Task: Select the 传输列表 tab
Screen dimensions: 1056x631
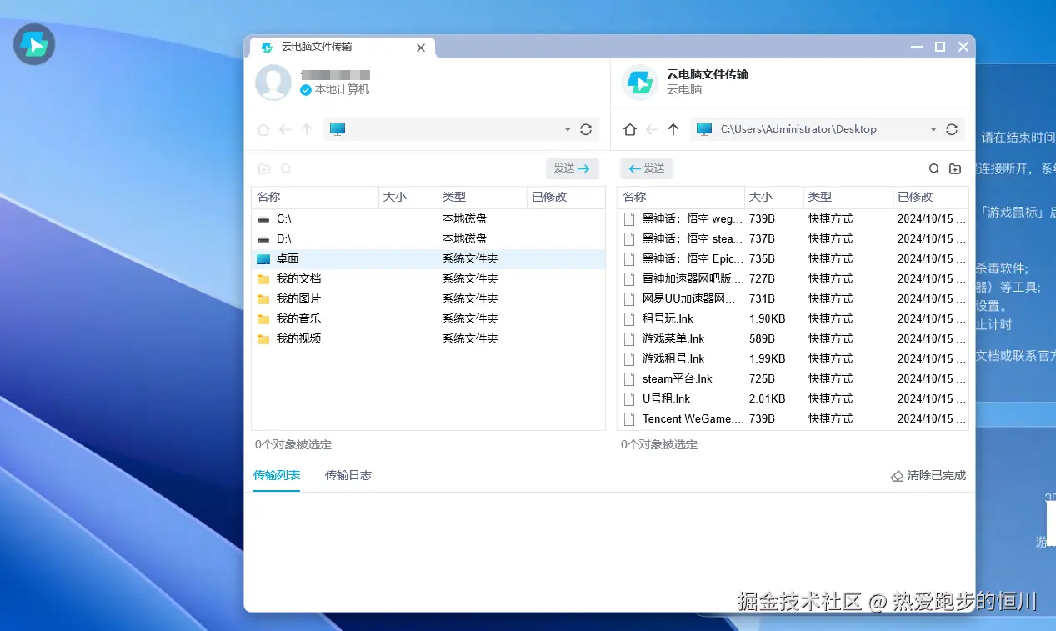Action: pos(277,474)
